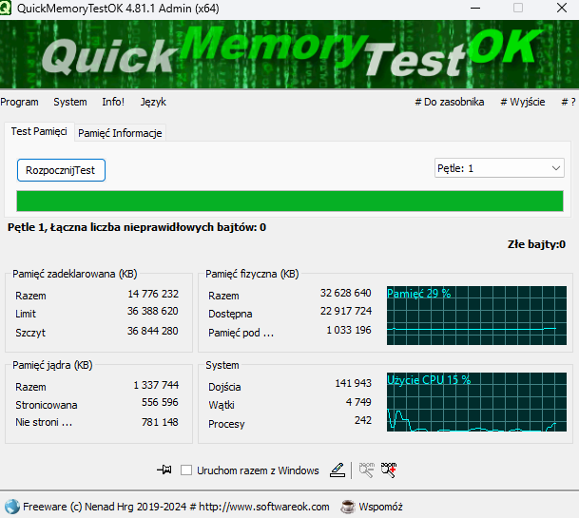Click the Pamięć zadeklarowana (KB) group label

pos(75,274)
